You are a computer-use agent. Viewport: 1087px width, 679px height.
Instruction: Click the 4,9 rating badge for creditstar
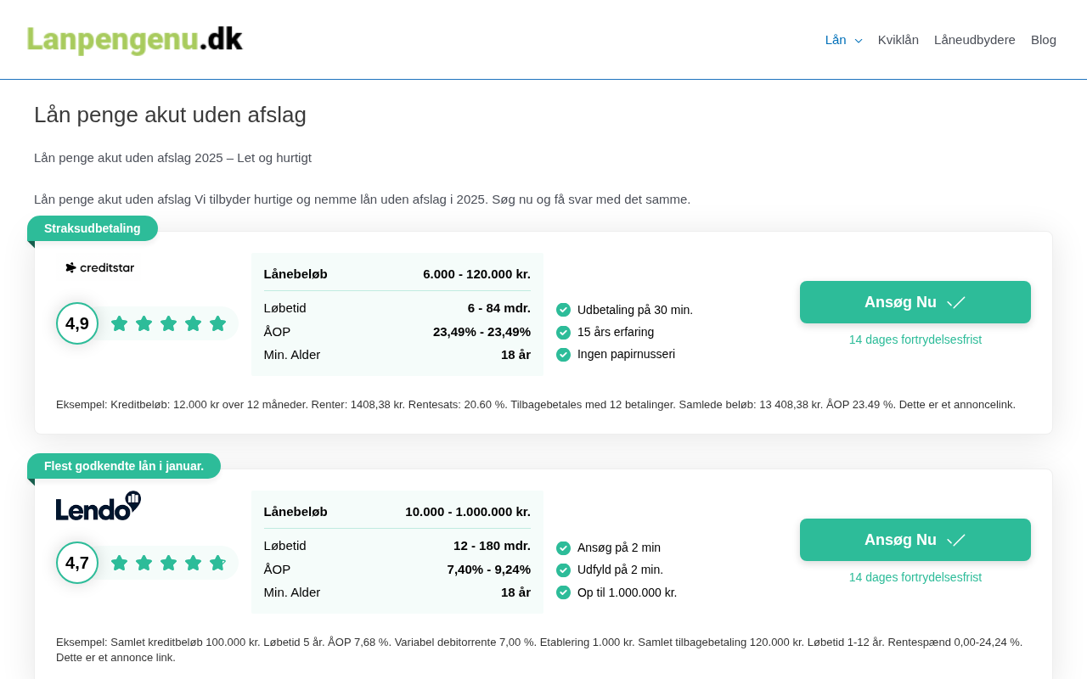pyautogui.click(x=77, y=323)
